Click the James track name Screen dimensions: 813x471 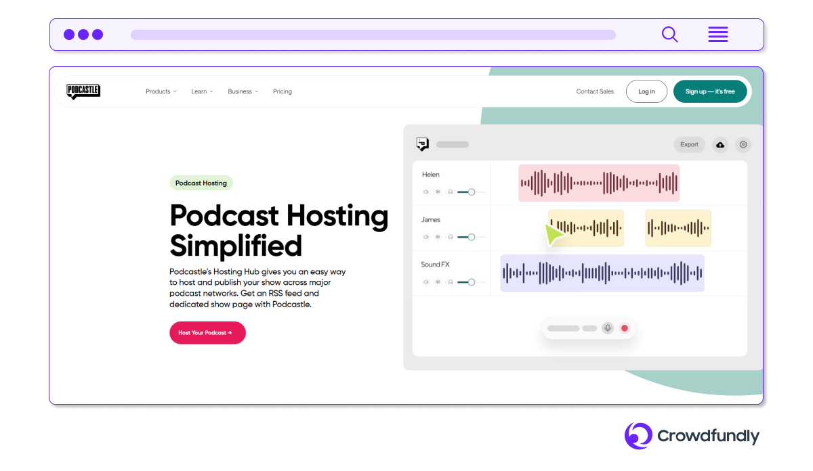point(431,220)
